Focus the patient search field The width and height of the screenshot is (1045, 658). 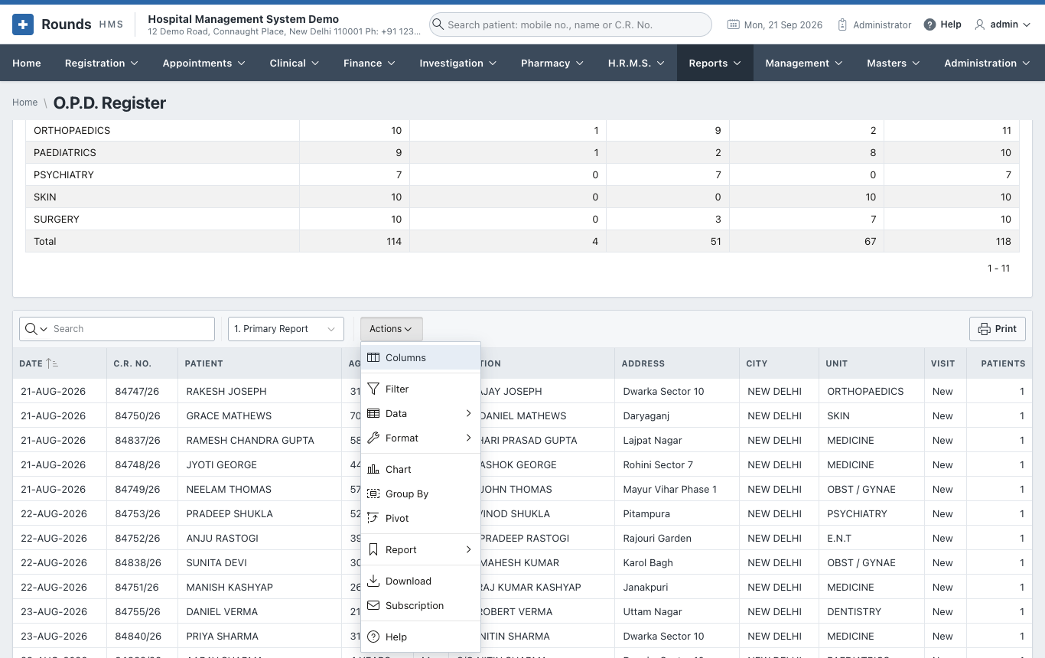571,24
